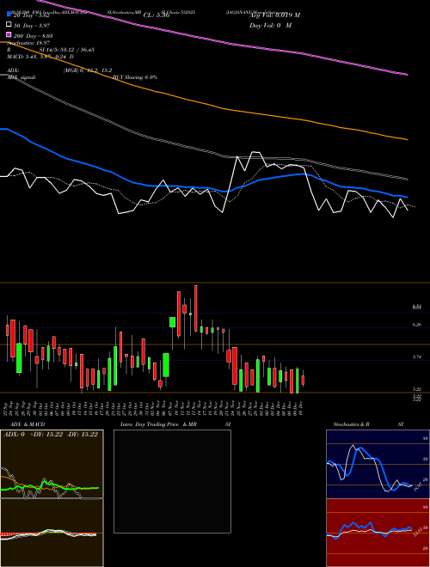Click the 'Stochastics & R SI' panel title
The image size is (430, 567).
click(x=368, y=424)
